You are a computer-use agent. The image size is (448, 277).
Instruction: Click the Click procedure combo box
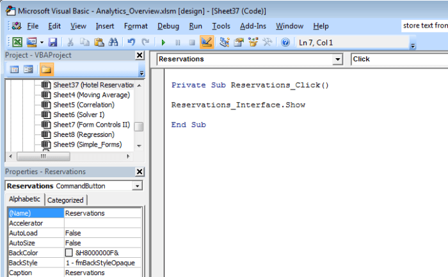point(399,59)
